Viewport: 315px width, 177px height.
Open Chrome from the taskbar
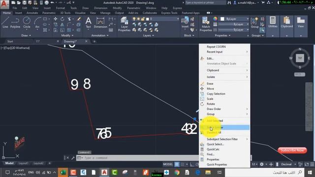click(177, 173)
